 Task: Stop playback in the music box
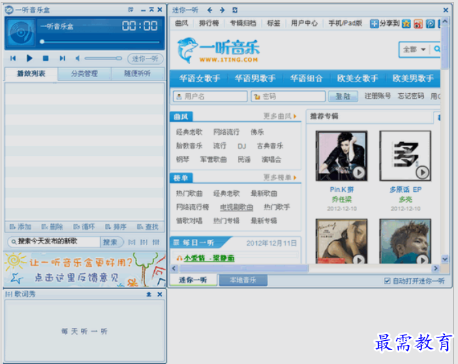click(46, 59)
